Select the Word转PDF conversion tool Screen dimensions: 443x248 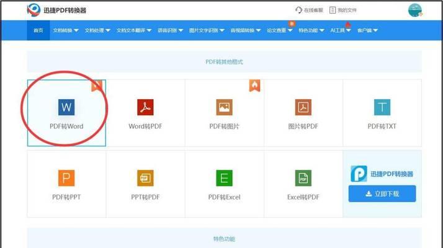(146, 113)
